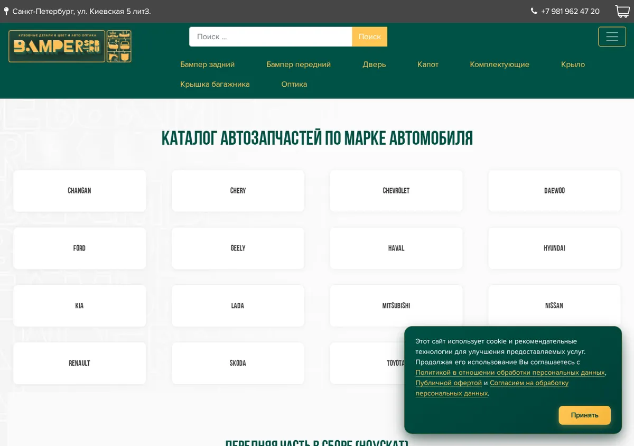The width and height of the screenshot is (634, 446).
Task: Open the Публичной офертой link
Action: point(449,383)
